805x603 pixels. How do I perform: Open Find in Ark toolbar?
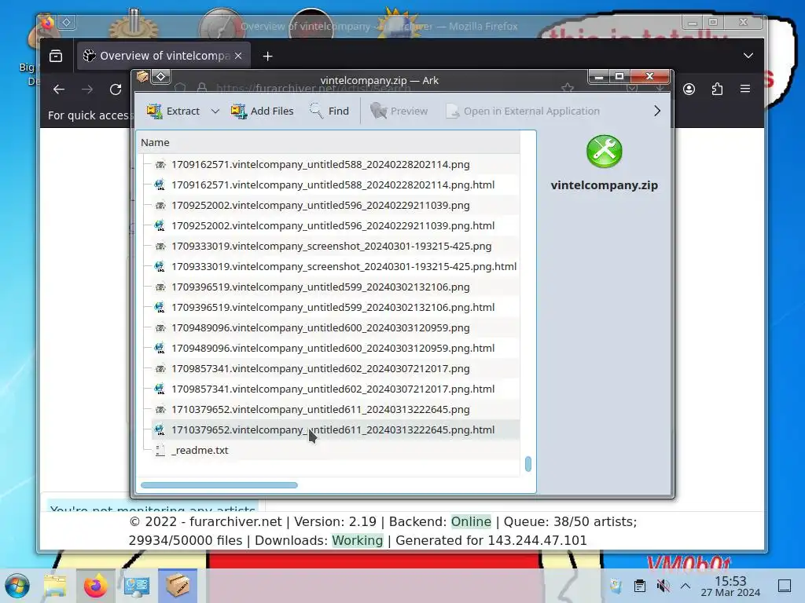(329, 111)
